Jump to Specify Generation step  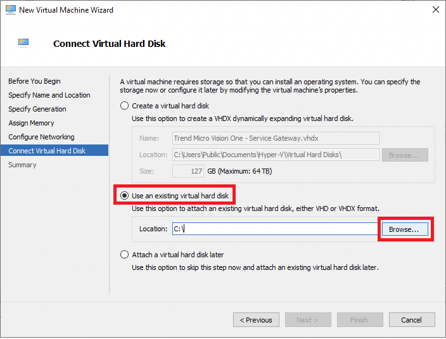pyautogui.click(x=37, y=109)
